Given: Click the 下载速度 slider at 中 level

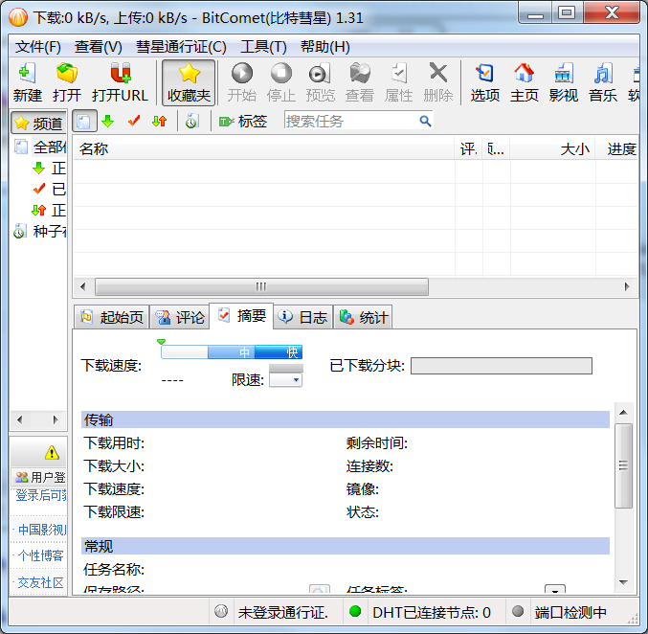Looking at the screenshot, I should click(244, 352).
